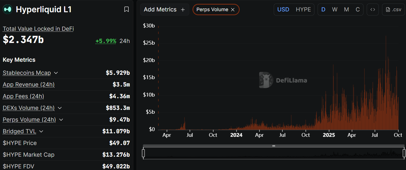Select the monthly M interval
Screen dimensions: 406x170
(346, 10)
